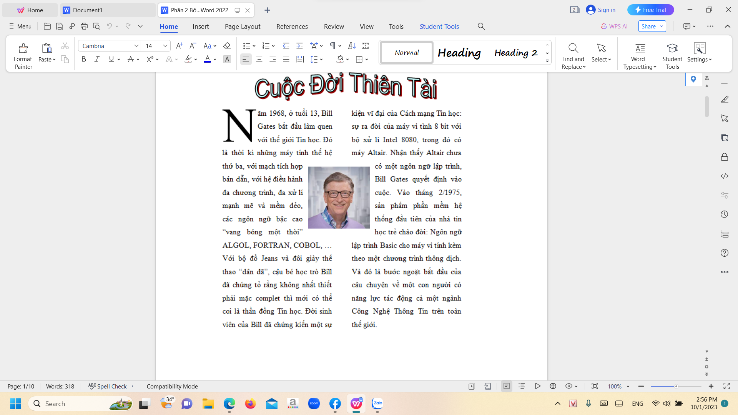Click the Format Painter tool
Screen dimensions: 738x415
[x=23, y=56]
